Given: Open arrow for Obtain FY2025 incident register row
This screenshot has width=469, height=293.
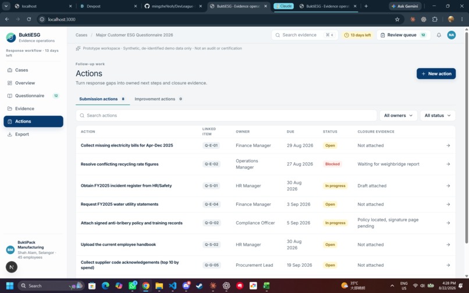Looking at the screenshot, I should (x=448, y=185).
